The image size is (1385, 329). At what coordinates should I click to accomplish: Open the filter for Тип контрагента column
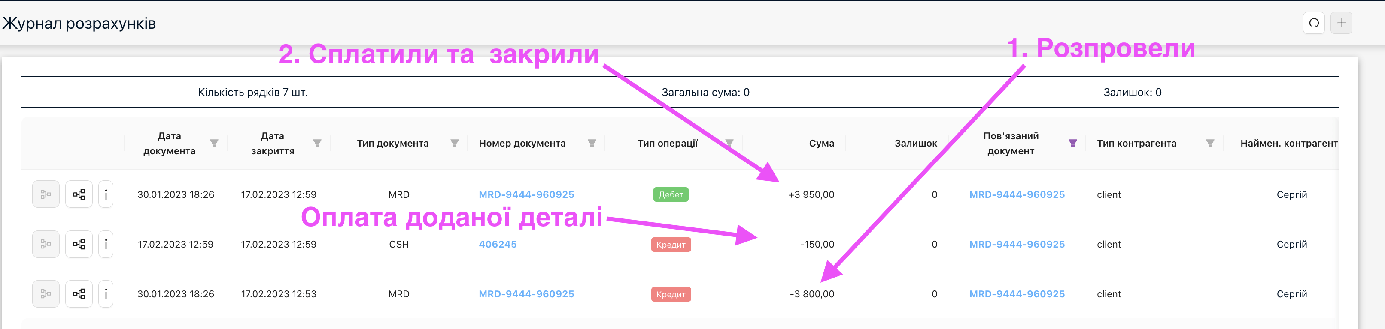1210,144
